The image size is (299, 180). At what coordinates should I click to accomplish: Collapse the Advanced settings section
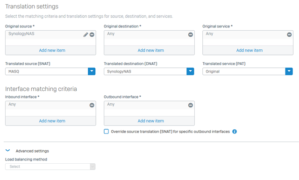coord(7,151)
